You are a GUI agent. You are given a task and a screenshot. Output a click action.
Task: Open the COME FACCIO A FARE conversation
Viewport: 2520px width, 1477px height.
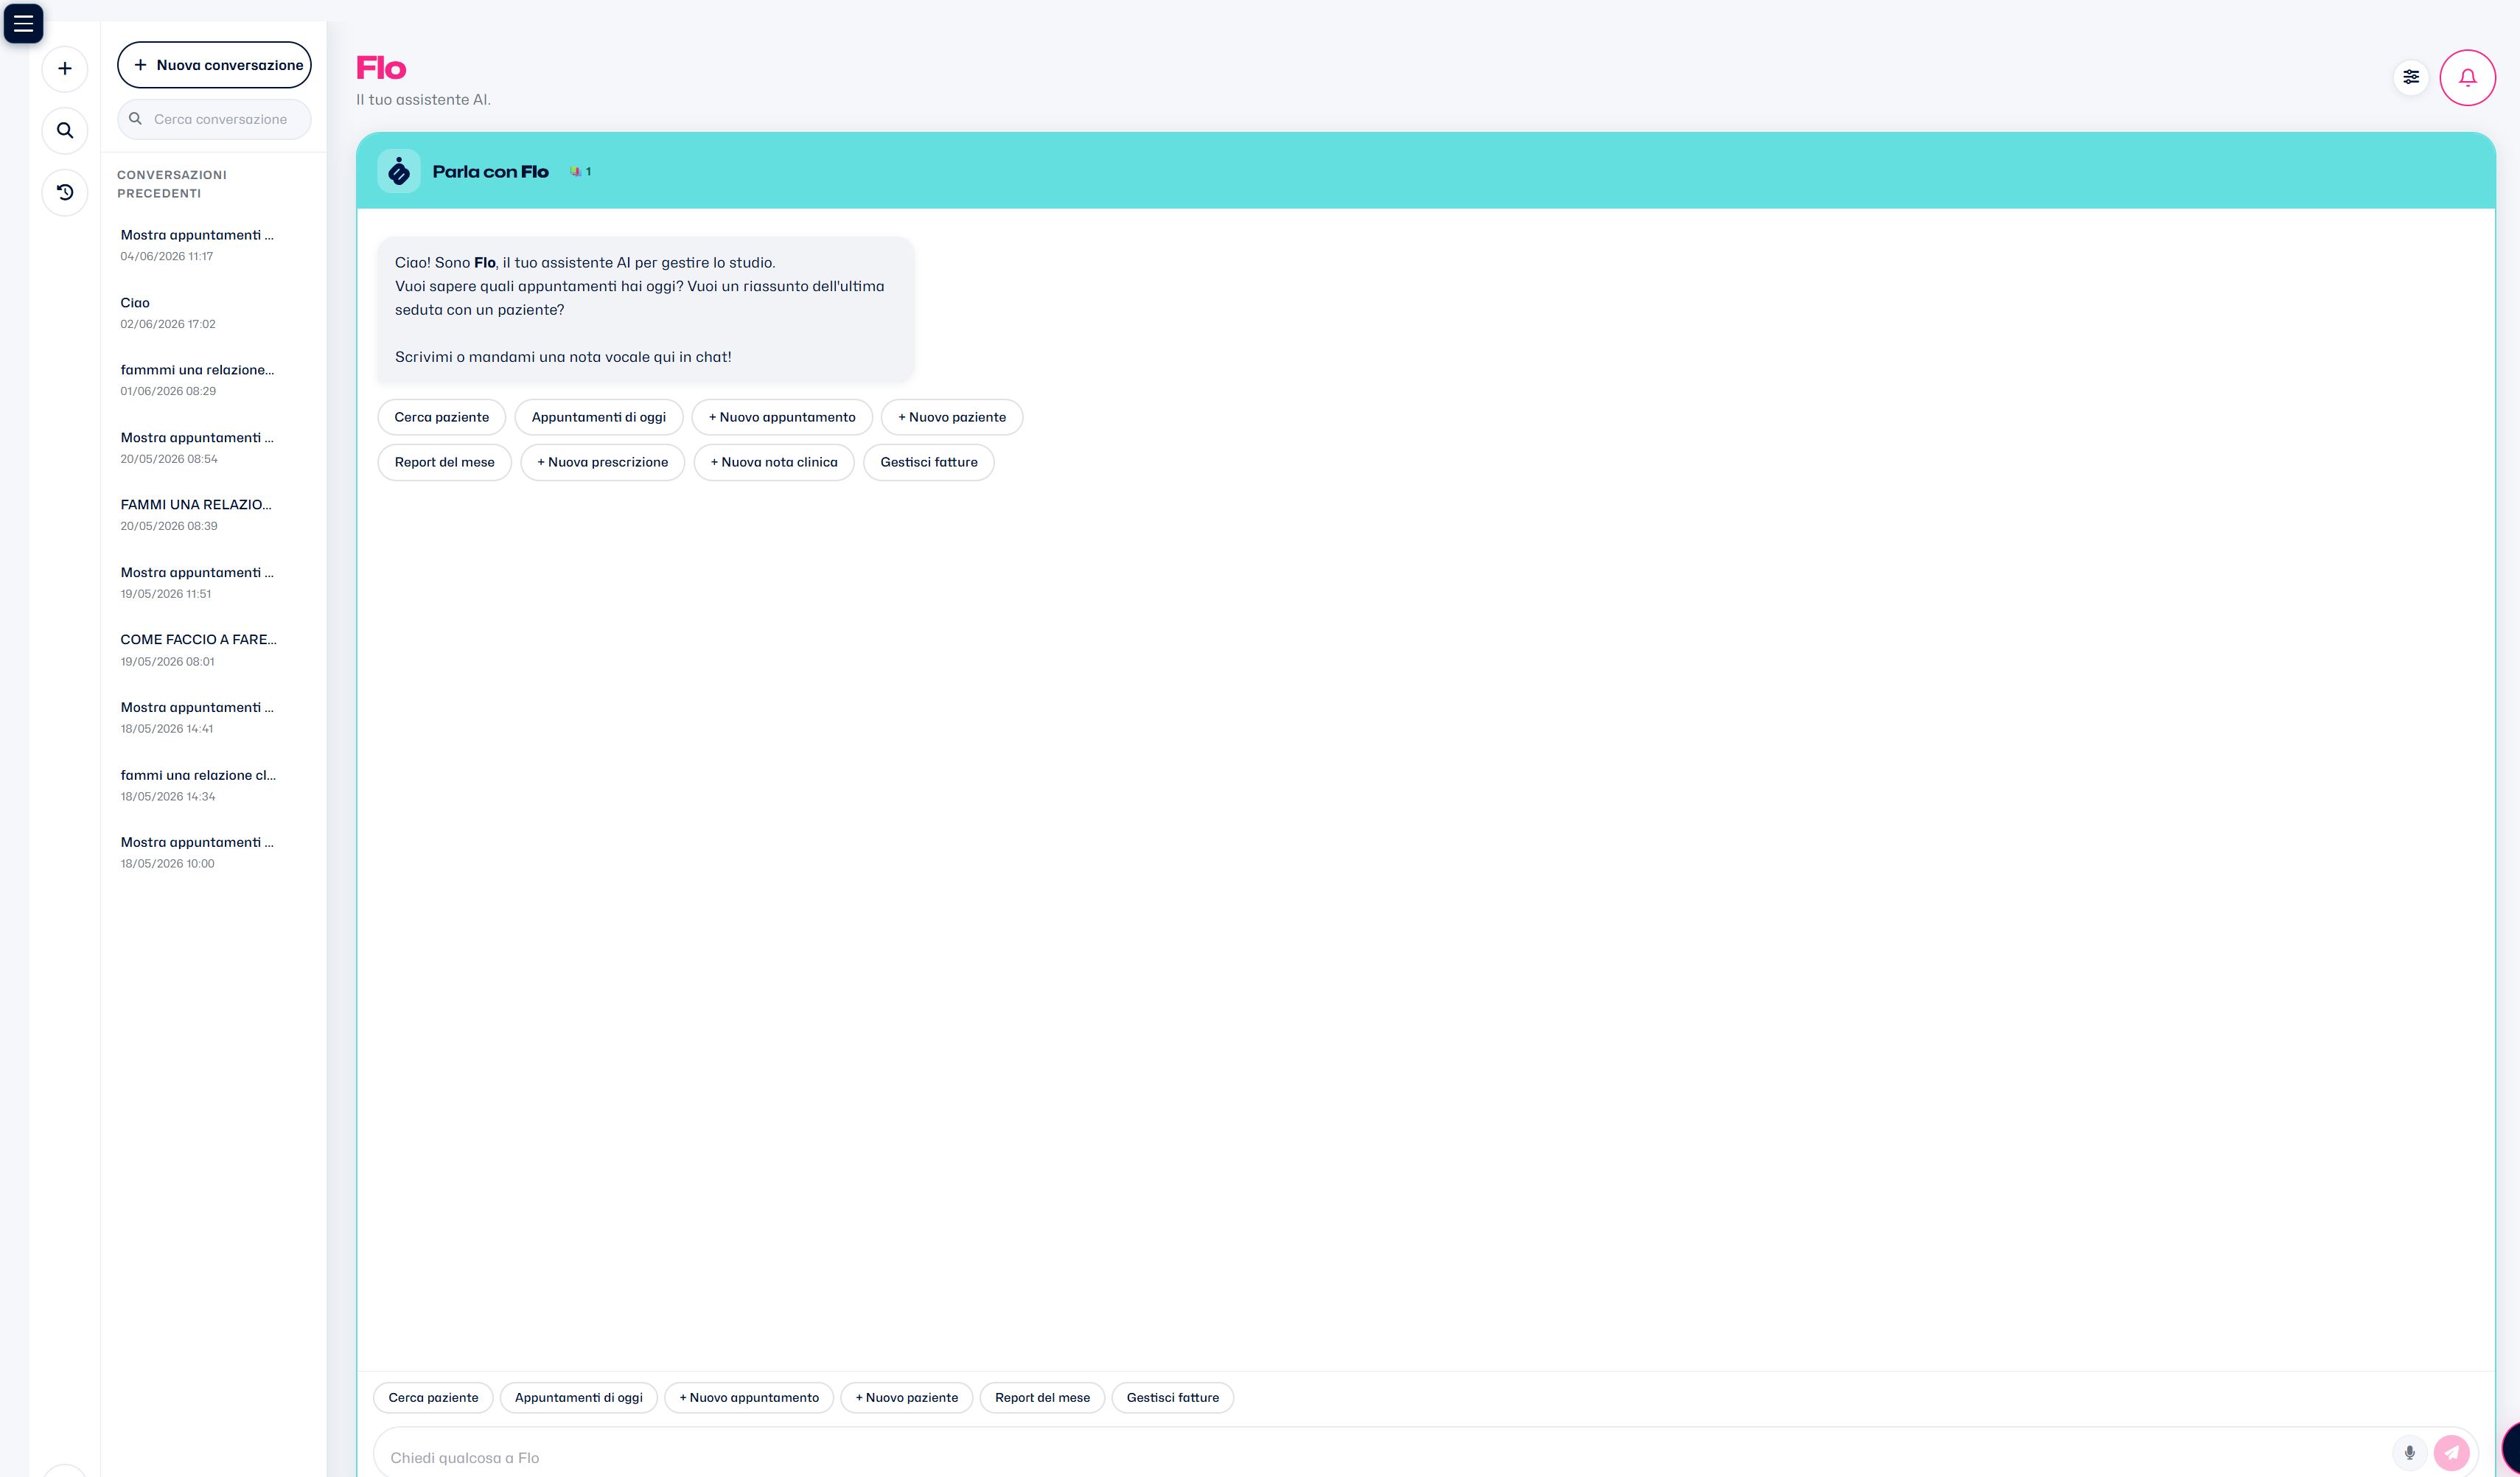coord(213,649)
